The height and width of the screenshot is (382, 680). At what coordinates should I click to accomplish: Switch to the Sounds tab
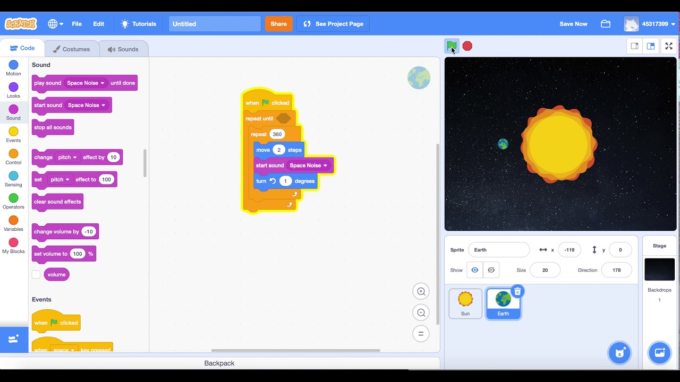point(123,49)
